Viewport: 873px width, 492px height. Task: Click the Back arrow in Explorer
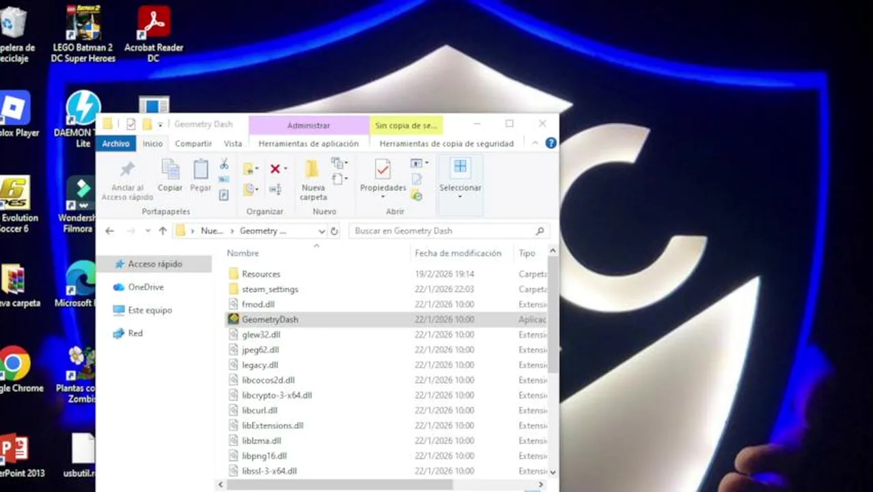click(110, 231)
